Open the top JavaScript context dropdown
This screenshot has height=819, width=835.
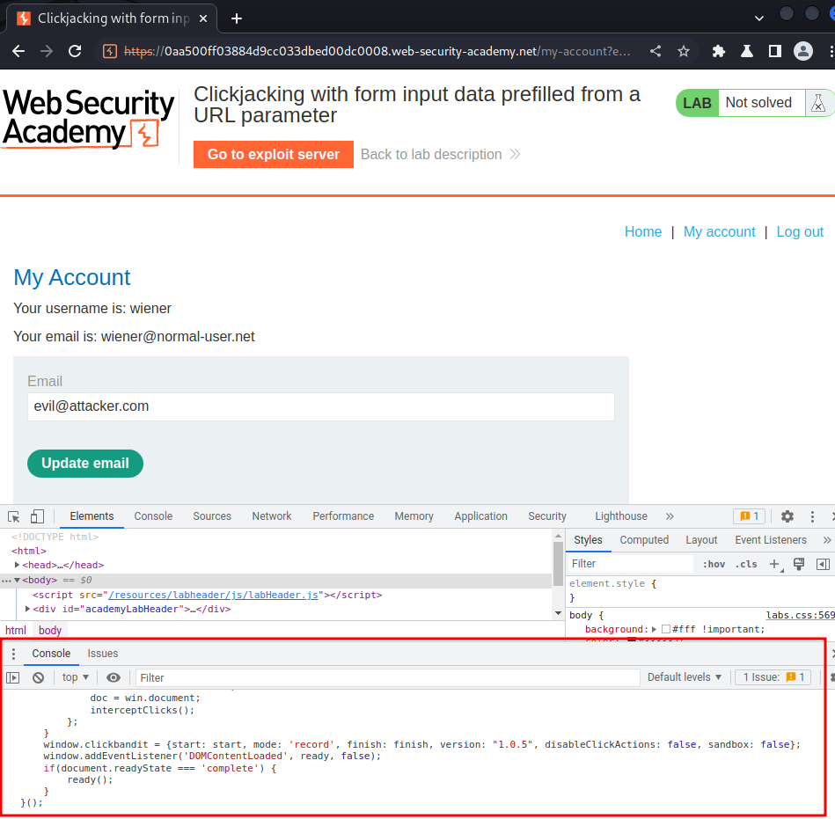pos(75,677)
